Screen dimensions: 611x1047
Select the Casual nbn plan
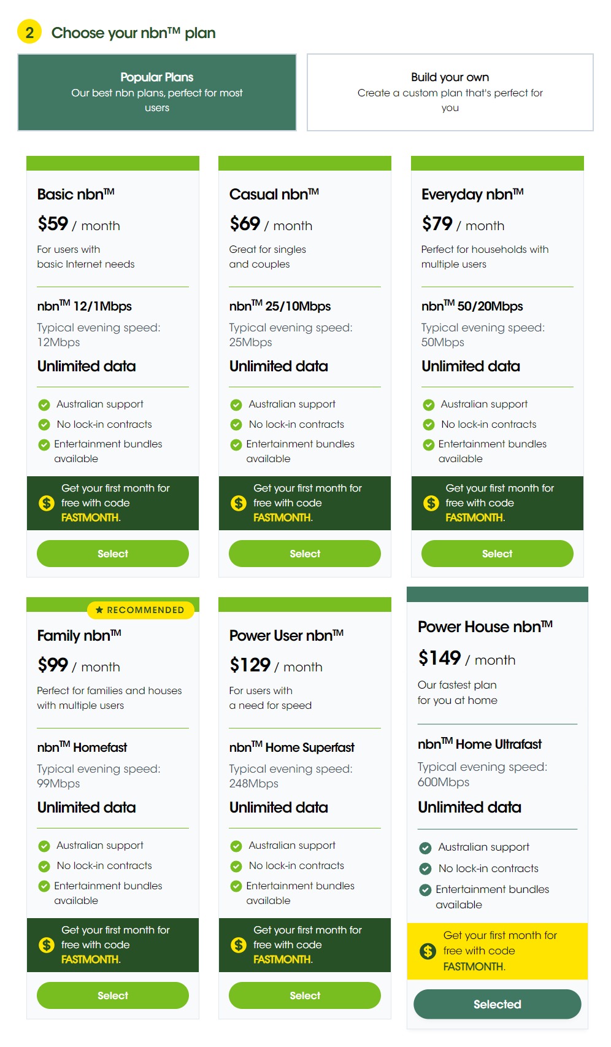pyautogui.click(x=304, y=553)
